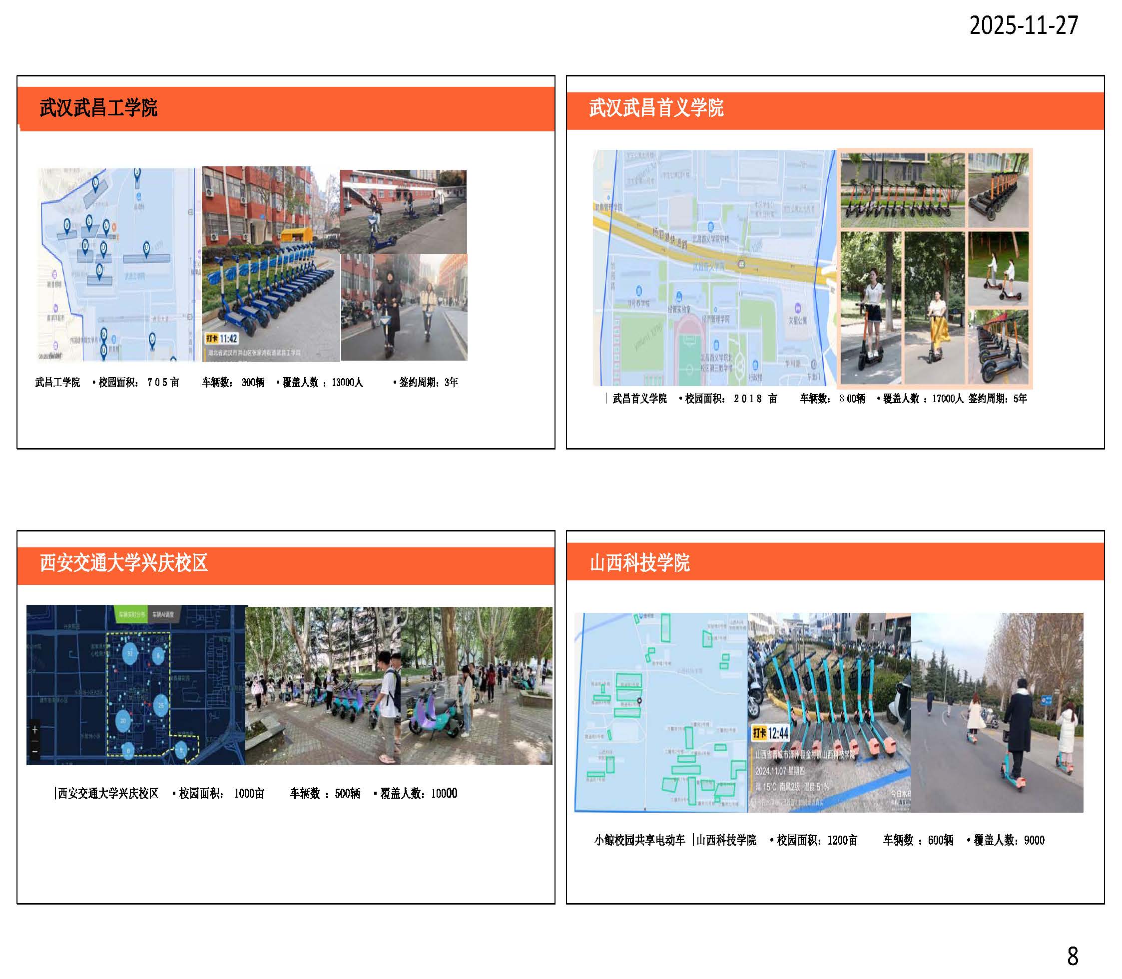Image resolution: width=1122 pixels, height=979 pixels.
Task: Click the 山西科技学院 slide title
Action: click(x=639, y=563)
